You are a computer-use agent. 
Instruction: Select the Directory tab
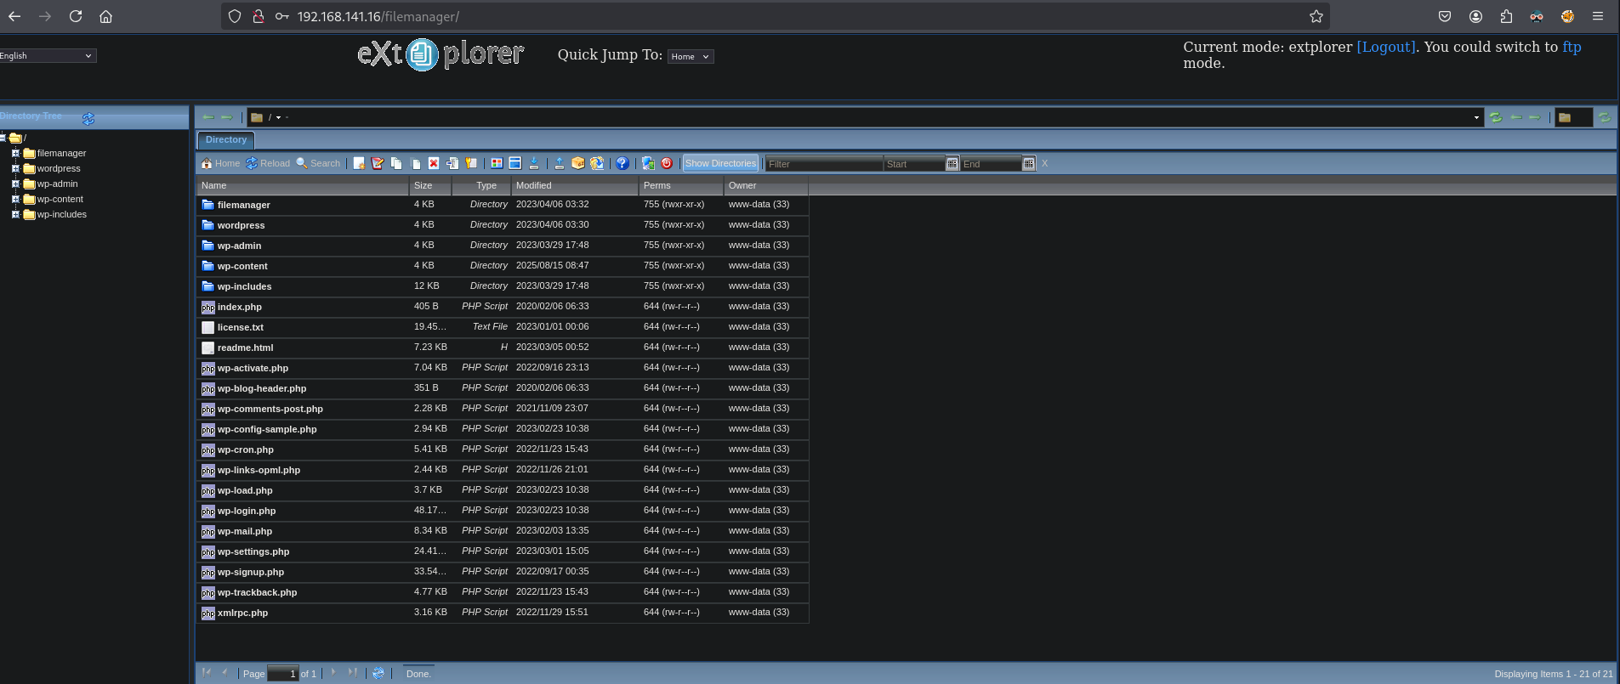(226, 139)
